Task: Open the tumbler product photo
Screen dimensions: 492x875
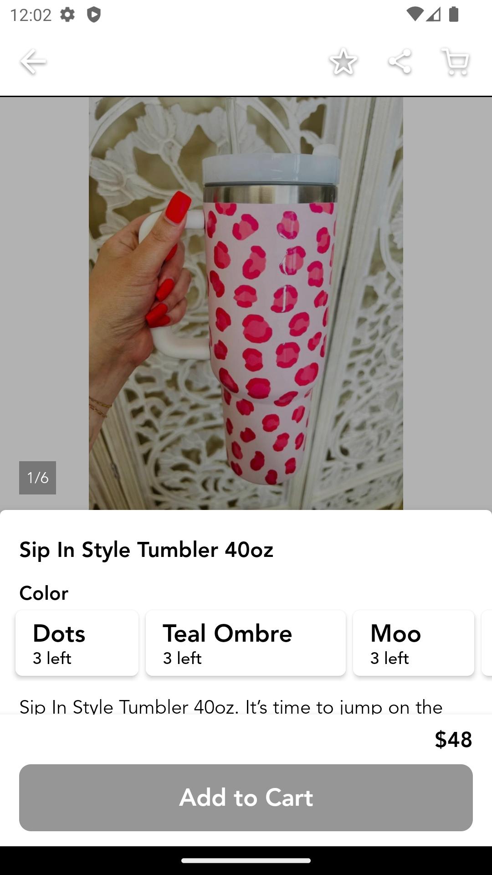Action: pyautogui.click(x=246, y=303)
